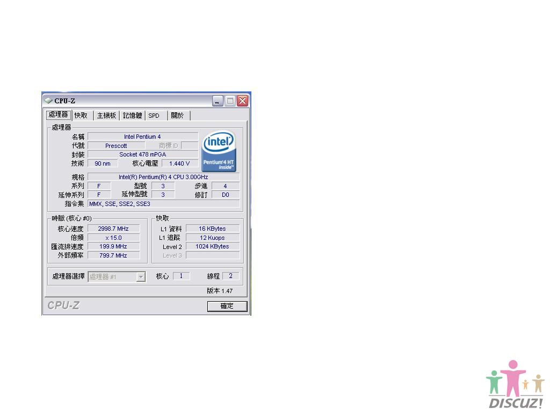Click the Level 2 1024 KBytes field
550x413 pixels.
tap(212, 246)
